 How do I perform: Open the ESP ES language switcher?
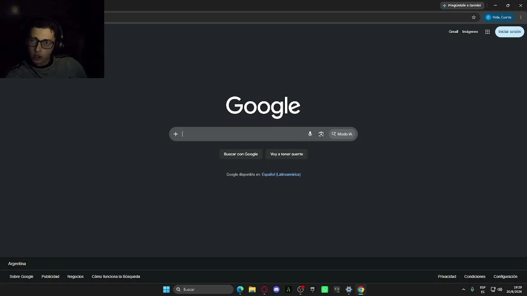pyautogui.click(x=483, y=289)
